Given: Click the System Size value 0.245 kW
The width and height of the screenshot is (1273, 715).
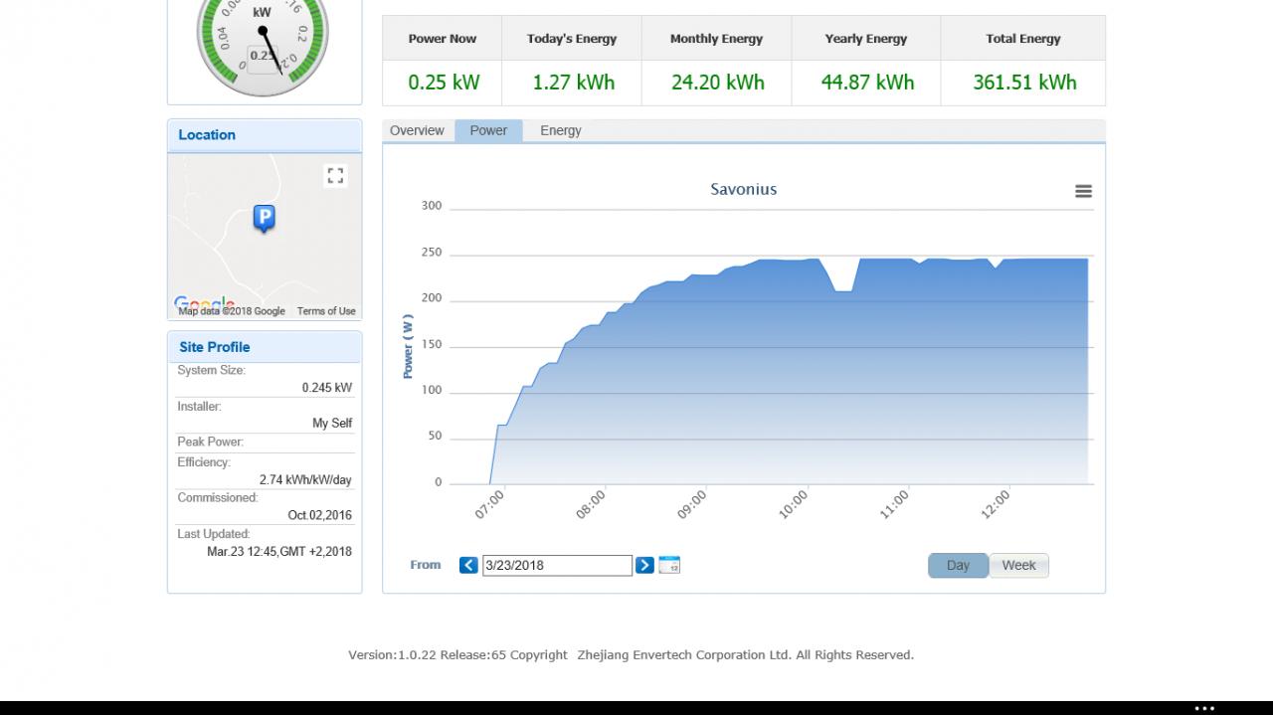Looking at the screenshot, I should click(327, 388).
